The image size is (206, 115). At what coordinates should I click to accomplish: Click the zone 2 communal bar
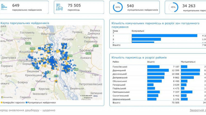click(146, 39)
